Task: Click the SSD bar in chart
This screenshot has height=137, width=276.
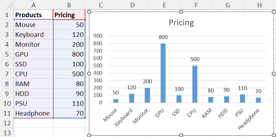Action: click(179, 99)
